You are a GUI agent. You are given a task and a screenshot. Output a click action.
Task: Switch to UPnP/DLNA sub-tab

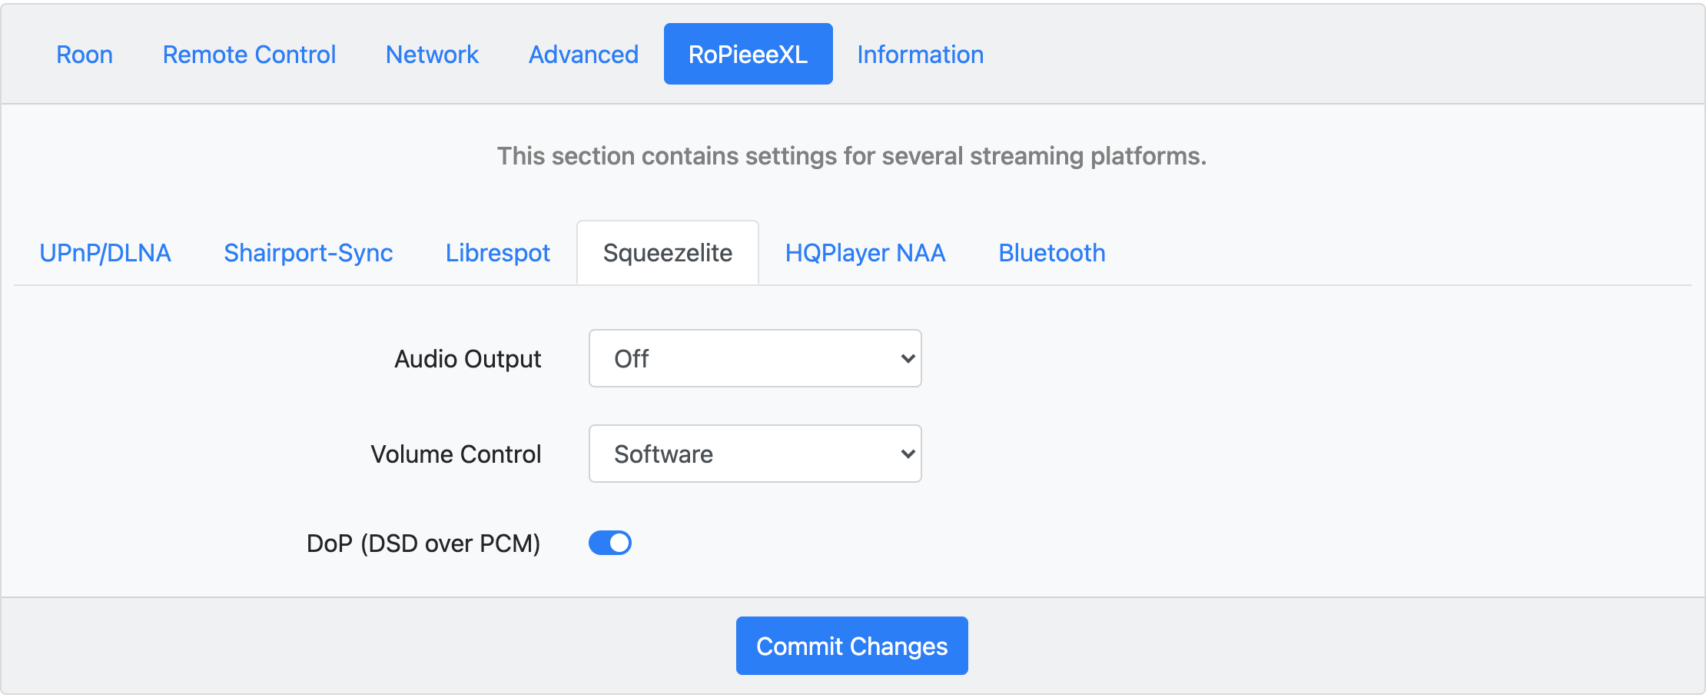point(105,253)
